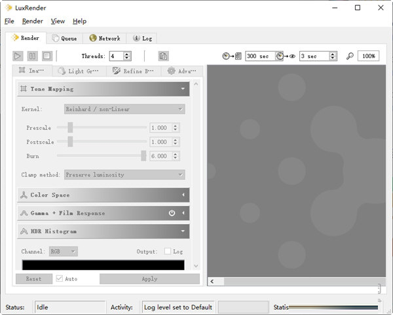Screen dimensions: 393x315
Task: Switch to the Queue tab
Action: click(64, 39)
